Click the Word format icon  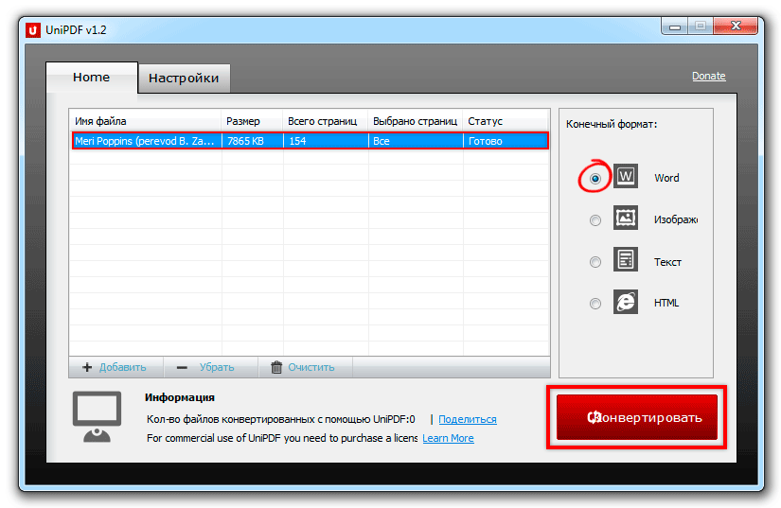coord(625,176)
